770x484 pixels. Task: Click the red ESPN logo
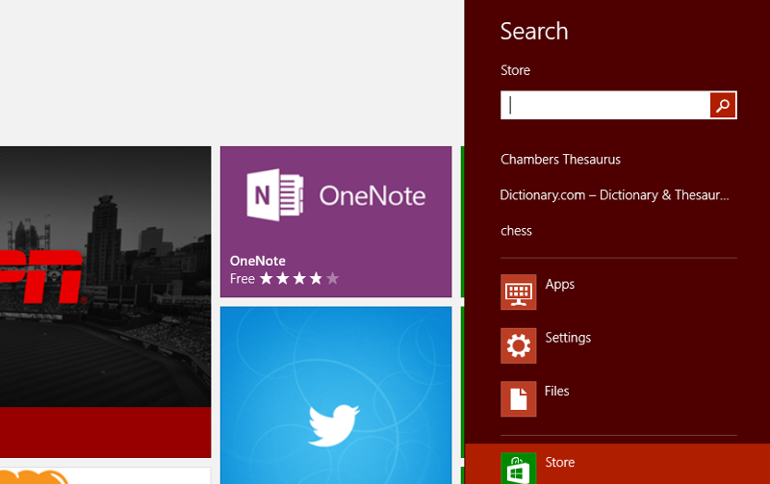click(42, 277)
